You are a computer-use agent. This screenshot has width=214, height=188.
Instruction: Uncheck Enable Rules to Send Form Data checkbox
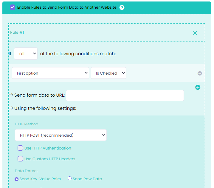[13, 7]
